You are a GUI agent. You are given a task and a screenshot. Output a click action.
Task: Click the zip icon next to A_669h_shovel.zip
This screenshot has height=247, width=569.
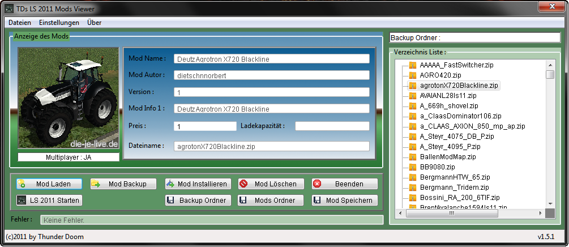click(x=413, y=106)
